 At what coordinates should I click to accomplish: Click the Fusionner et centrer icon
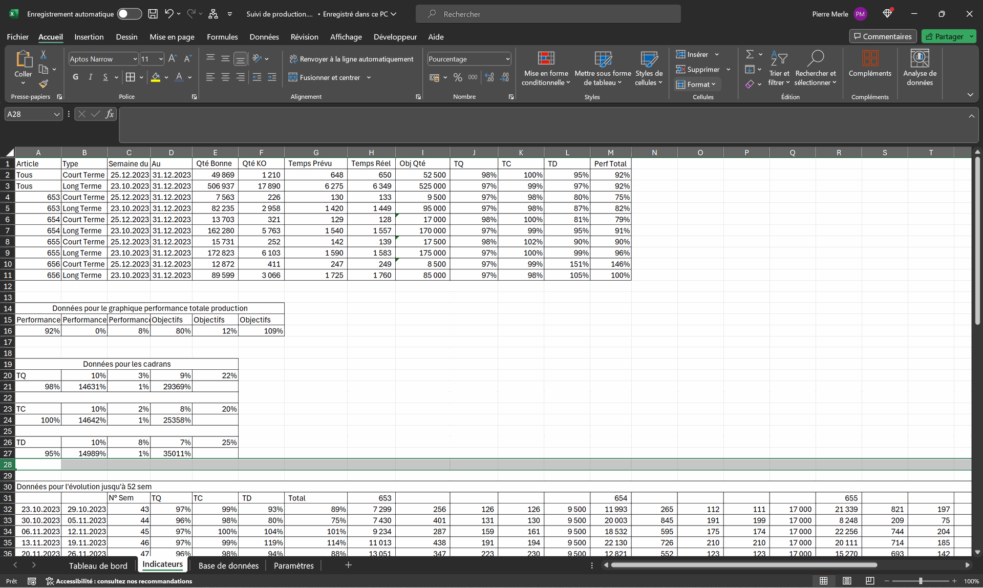pyautogui.click(x=293, y=77)
